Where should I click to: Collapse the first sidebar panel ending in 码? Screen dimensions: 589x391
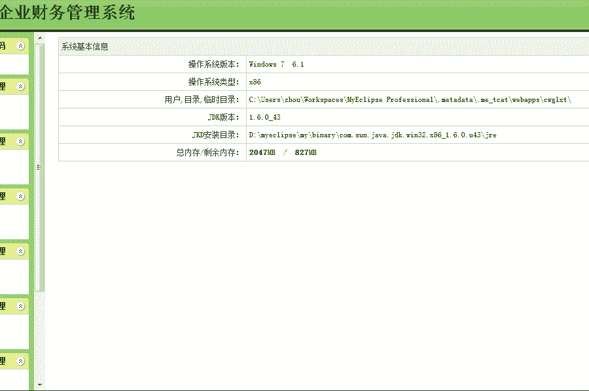21,46
